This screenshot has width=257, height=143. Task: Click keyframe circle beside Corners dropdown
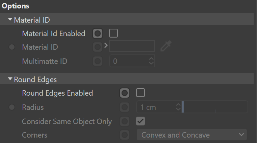point(125,135)
